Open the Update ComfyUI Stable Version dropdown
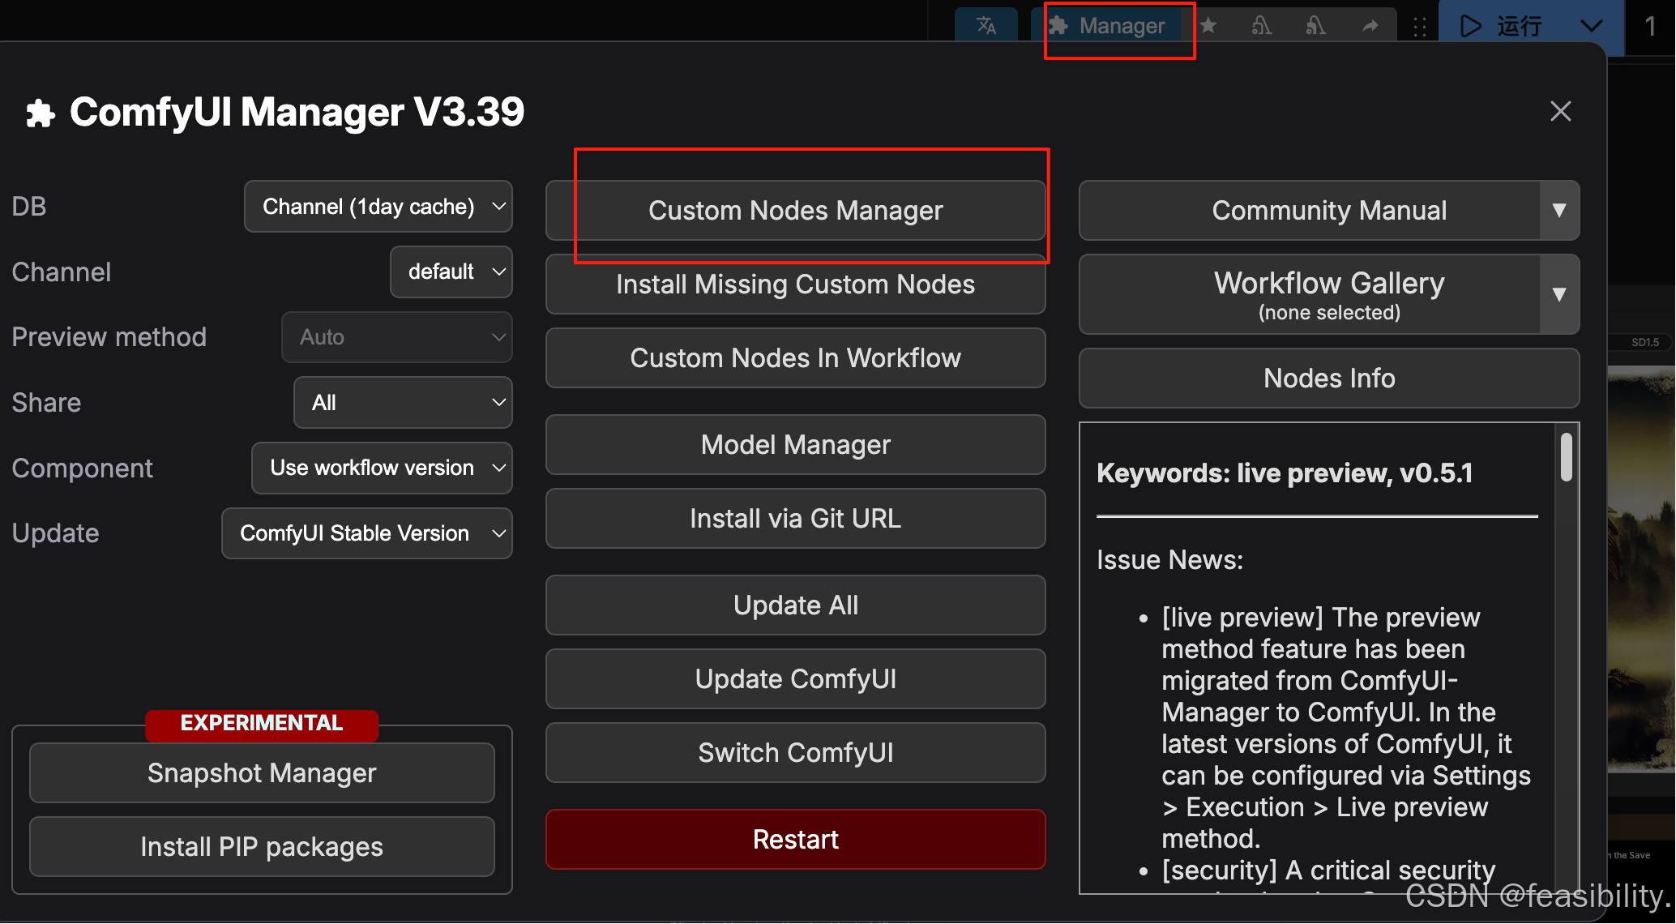 (366, 533)
